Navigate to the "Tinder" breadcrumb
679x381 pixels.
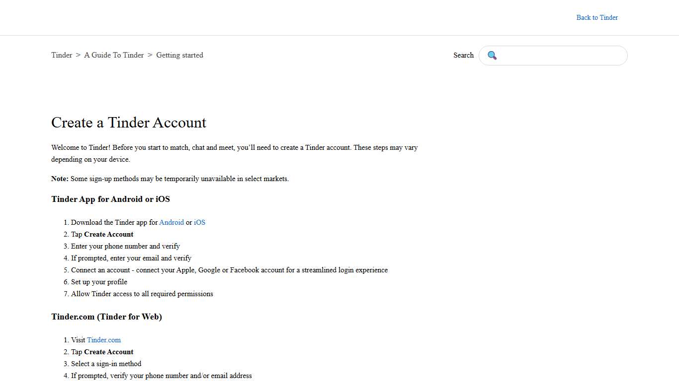pos(61,55)
